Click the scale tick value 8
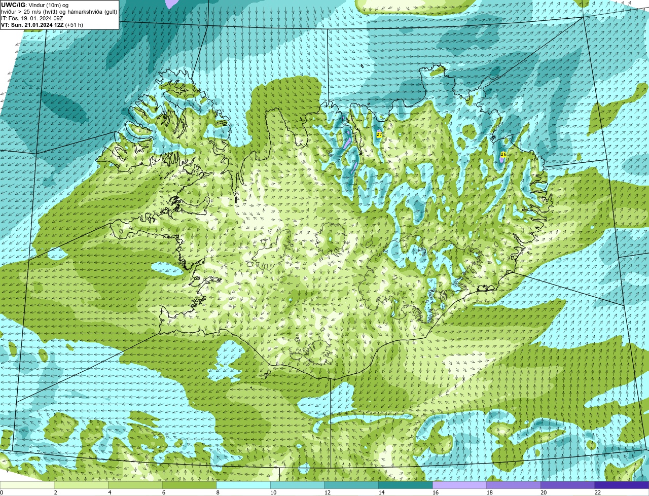Viewport: 649px width, 496px height. (218, 492)
